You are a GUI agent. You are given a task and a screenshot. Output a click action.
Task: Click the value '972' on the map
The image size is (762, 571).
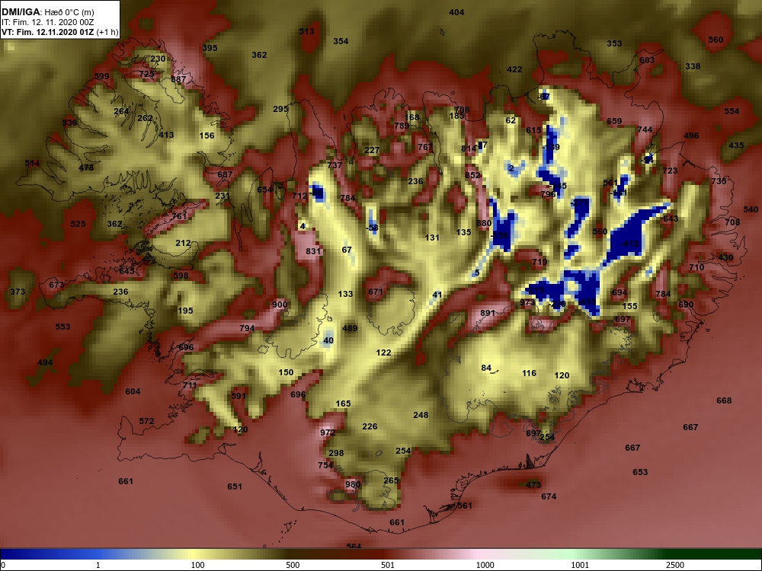328,432
